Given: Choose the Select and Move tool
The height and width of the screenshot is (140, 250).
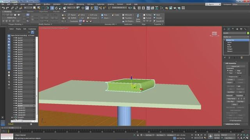Looking at the screenshot, I should 52,8.
